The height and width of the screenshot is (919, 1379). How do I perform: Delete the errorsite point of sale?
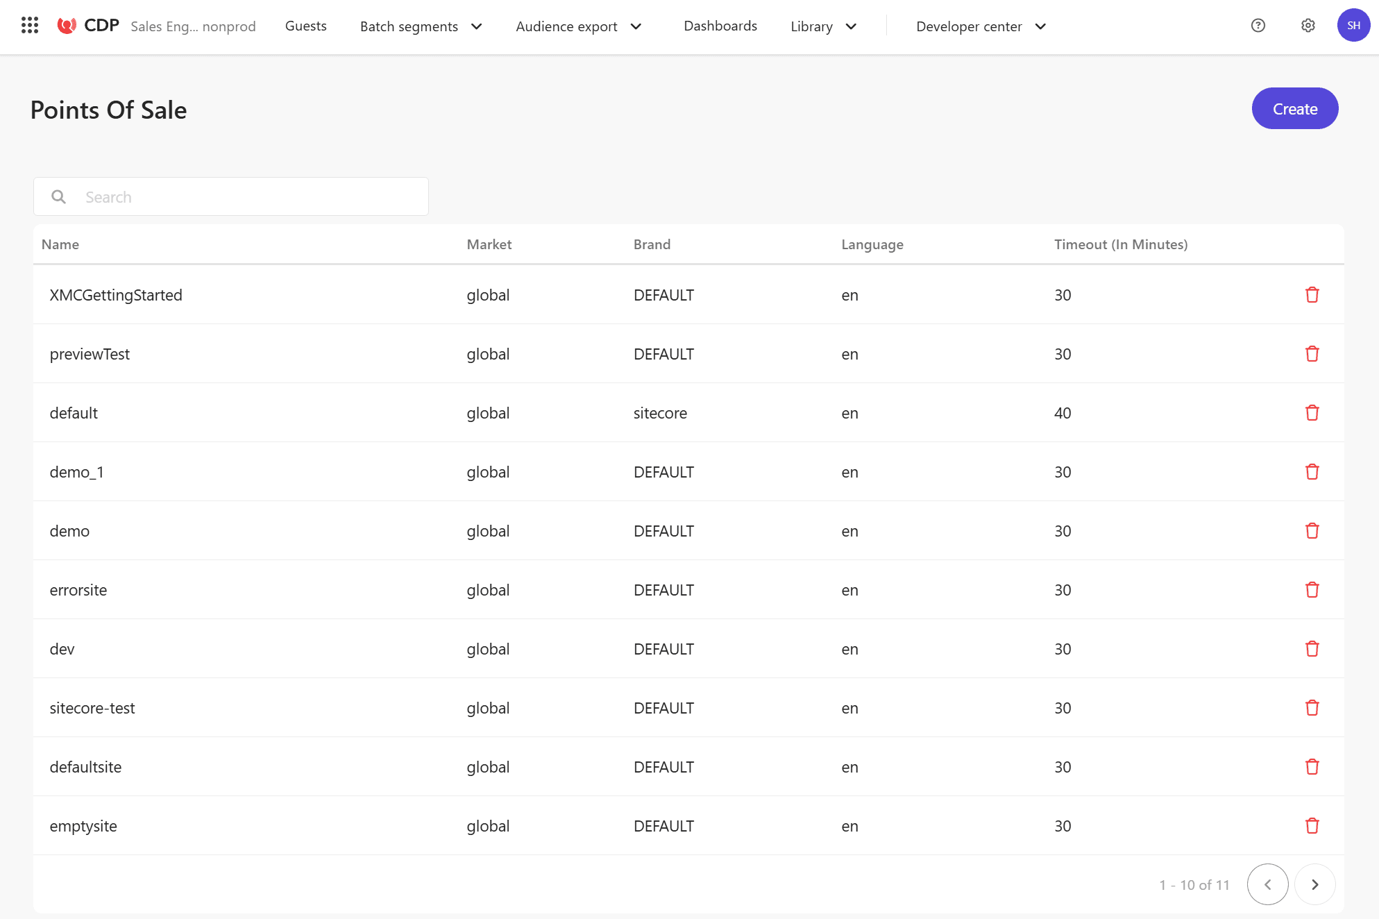point(1312,590)
